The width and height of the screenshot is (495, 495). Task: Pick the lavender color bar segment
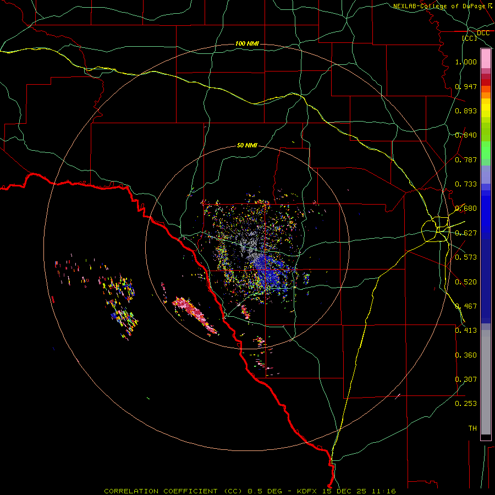point(486,175)
